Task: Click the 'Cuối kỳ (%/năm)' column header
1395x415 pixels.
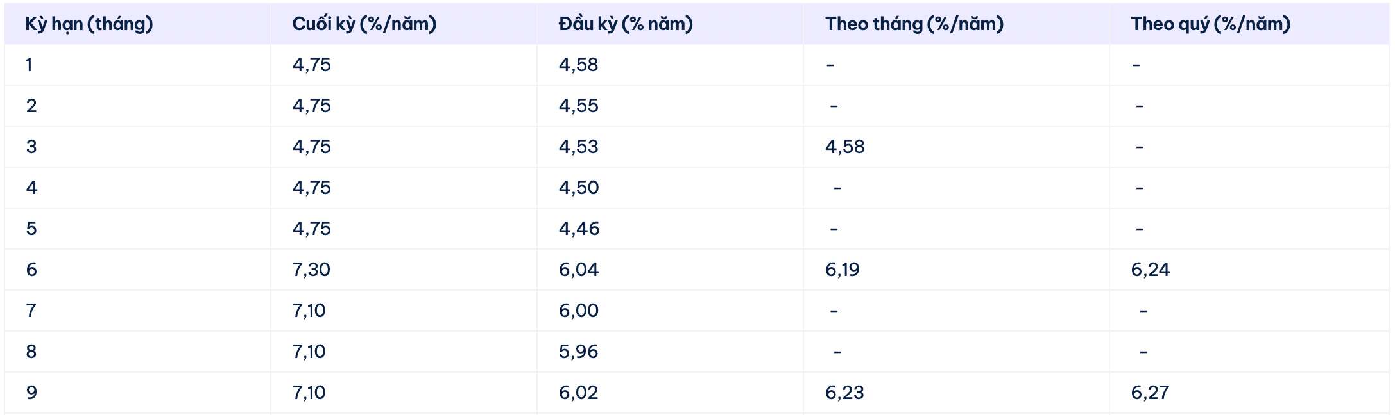Action: pyautogui.click(x=364, y=24)
